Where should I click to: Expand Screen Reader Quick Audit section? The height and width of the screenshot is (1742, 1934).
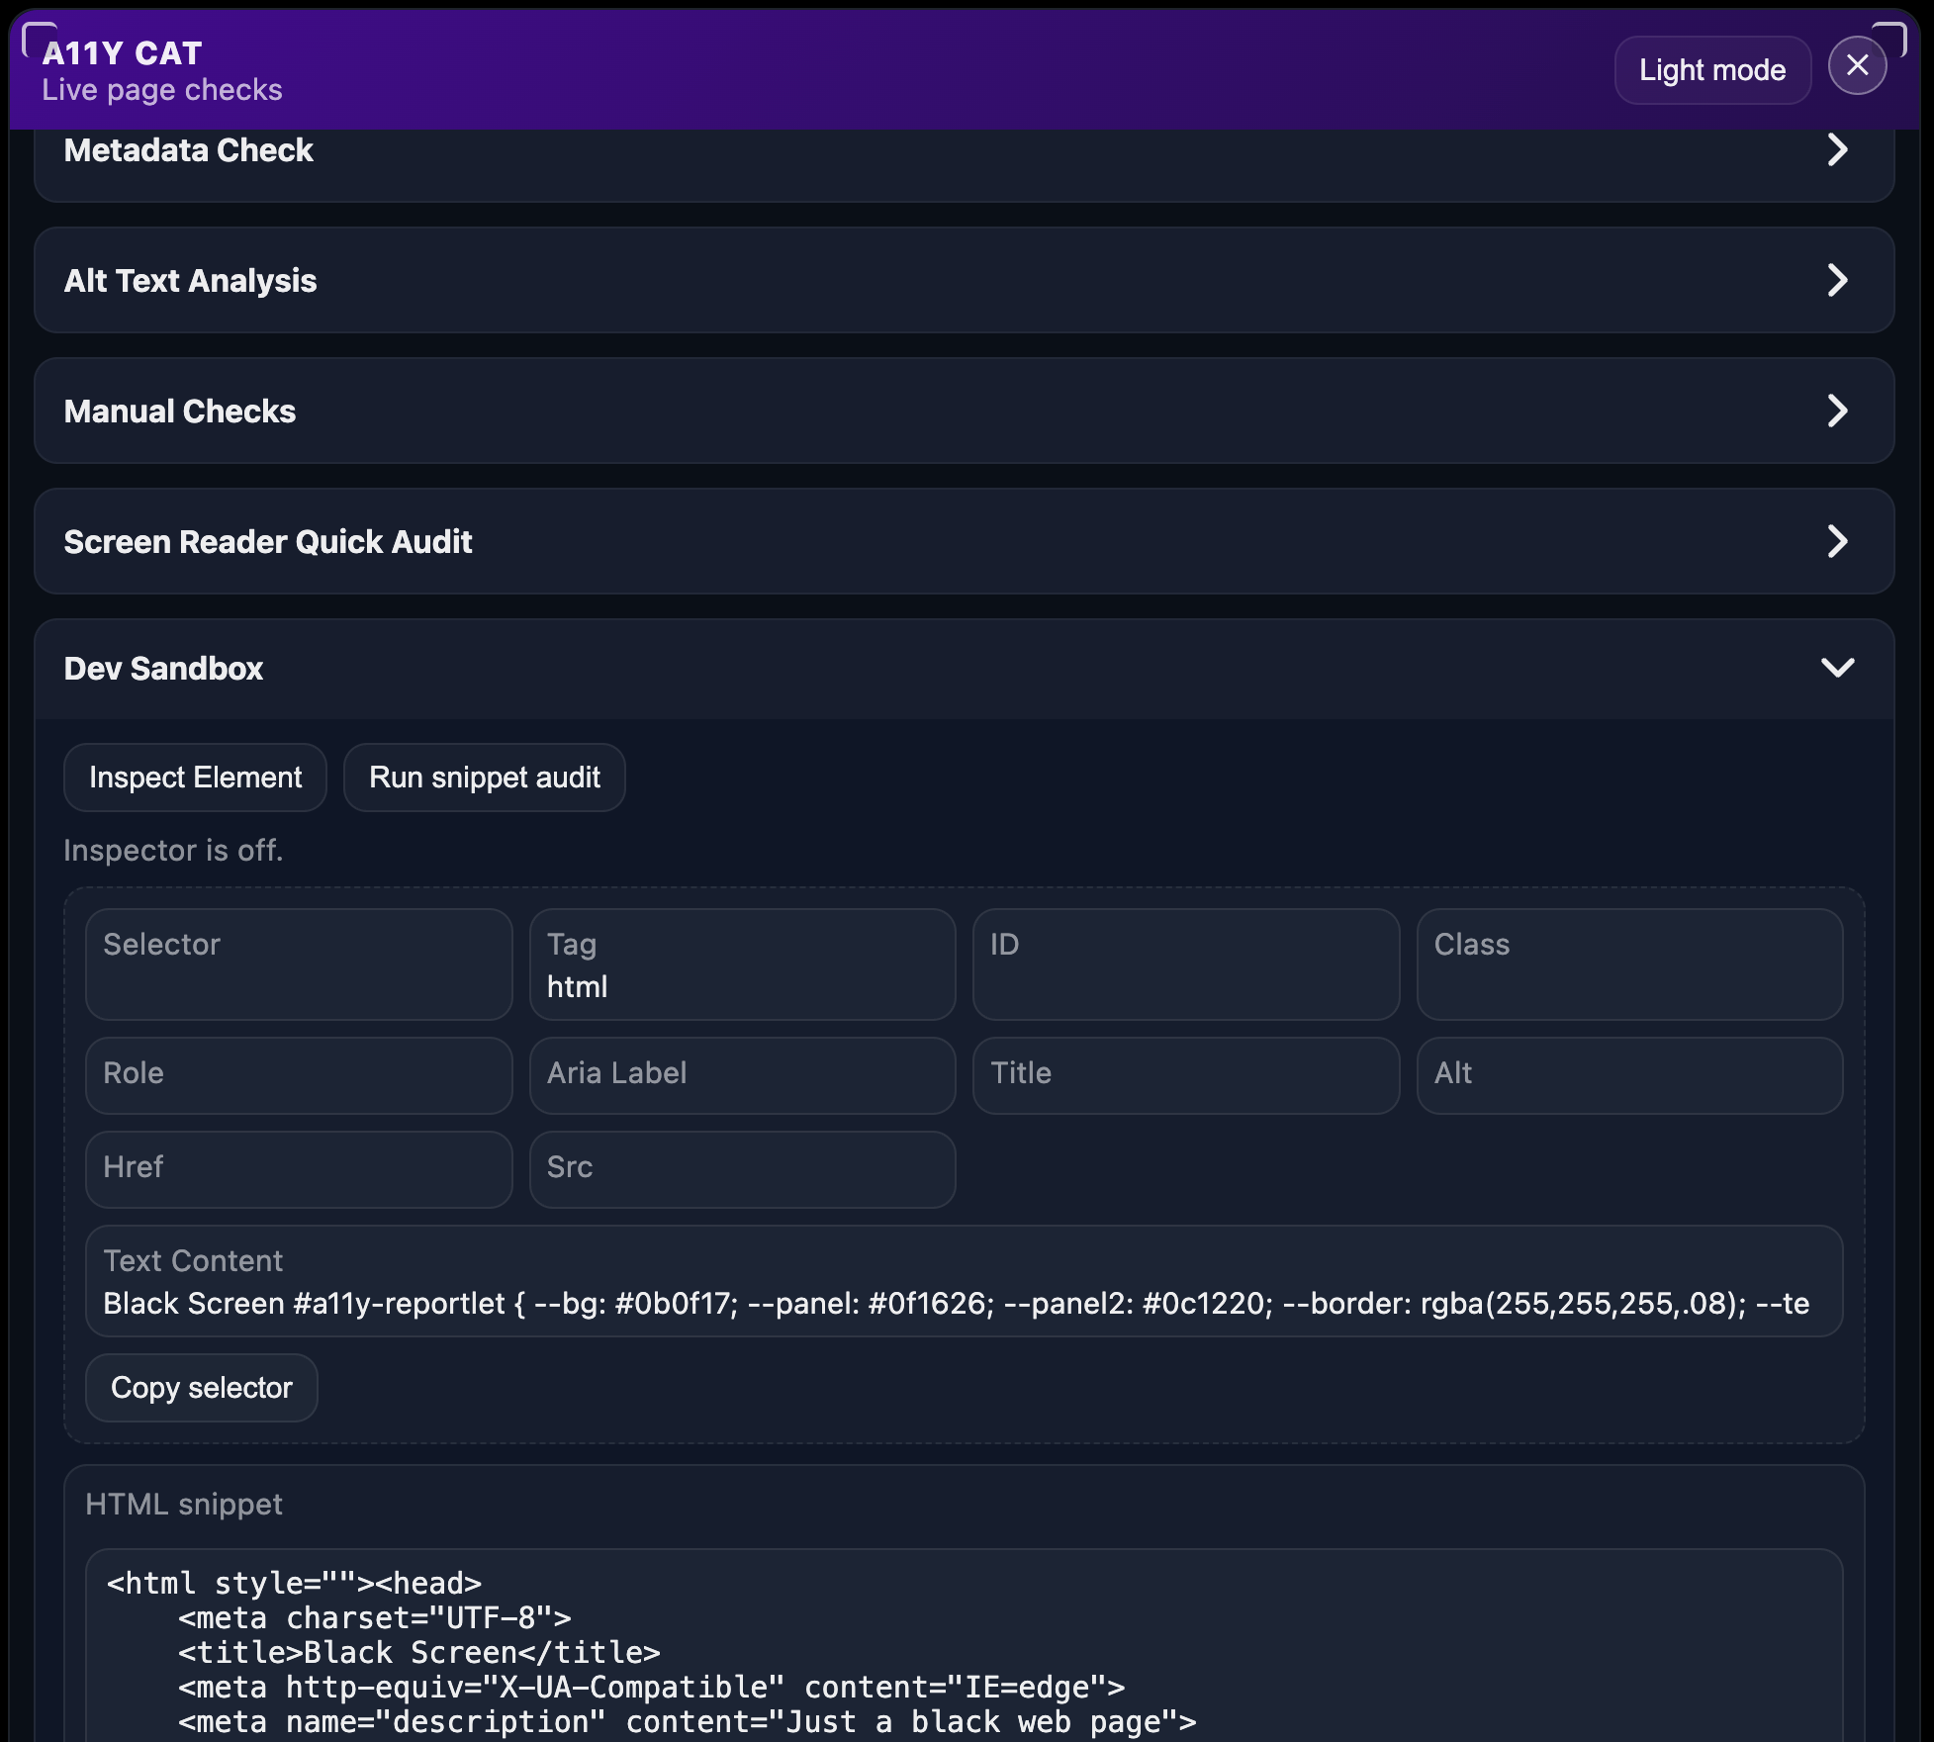(268, 542)
